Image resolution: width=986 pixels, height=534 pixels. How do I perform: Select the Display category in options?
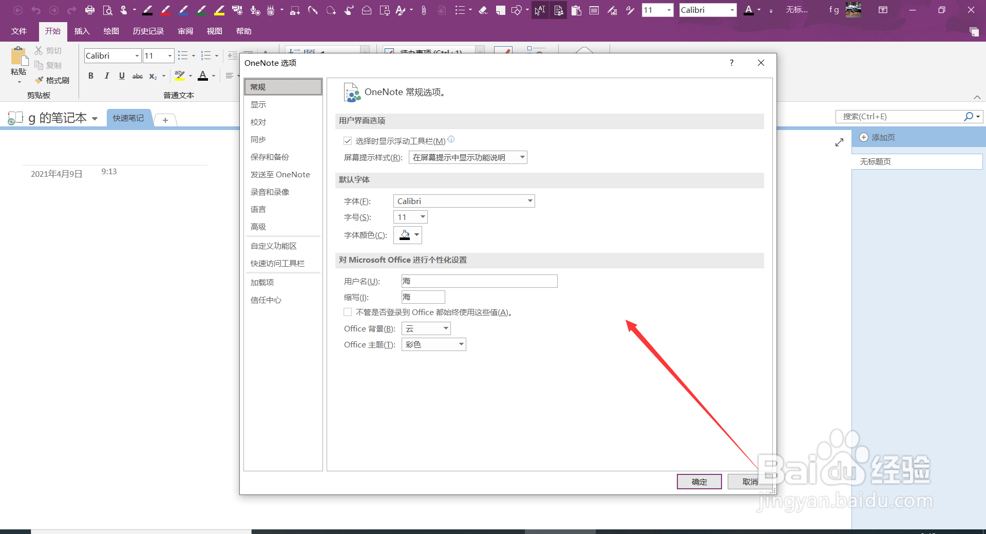pyautogui.click(x=283, y=104)
